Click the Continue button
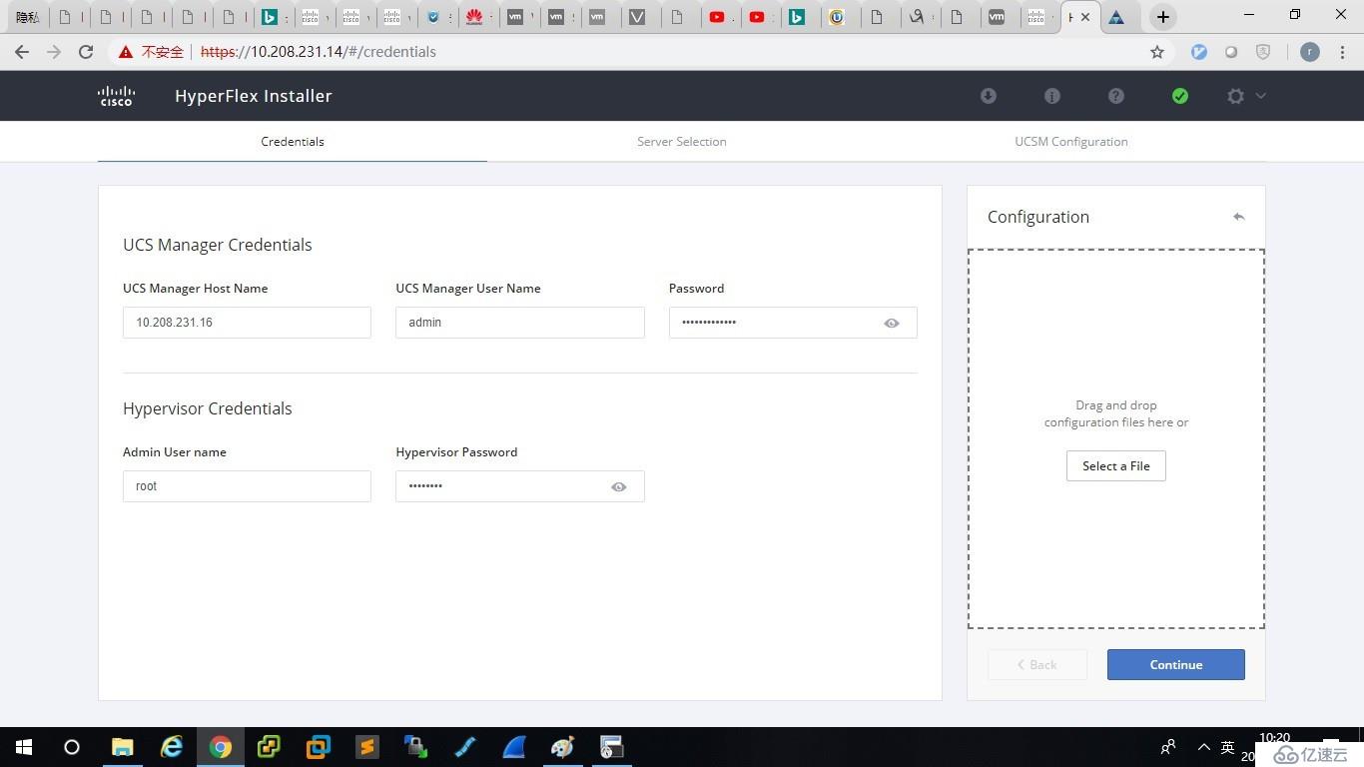The height and width of the screenshot is (767, 1364). pyautogui.click(x=1176, y=664)
